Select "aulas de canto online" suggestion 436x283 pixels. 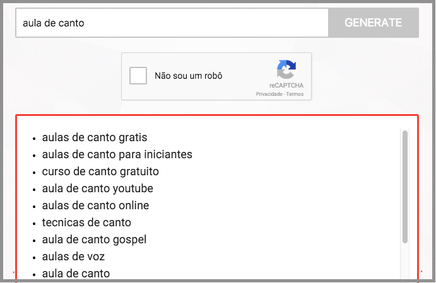pos(95,205)
